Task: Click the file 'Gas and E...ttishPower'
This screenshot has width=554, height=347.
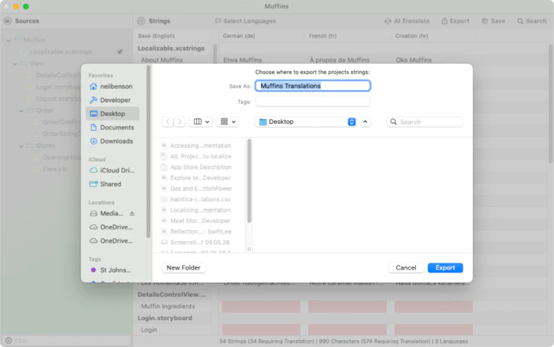Action: point(201,189)
